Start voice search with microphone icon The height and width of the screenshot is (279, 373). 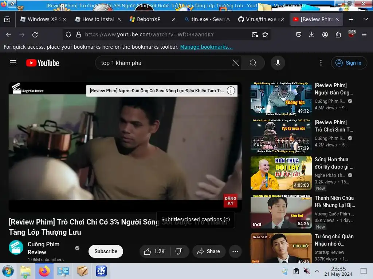(278, 63)
